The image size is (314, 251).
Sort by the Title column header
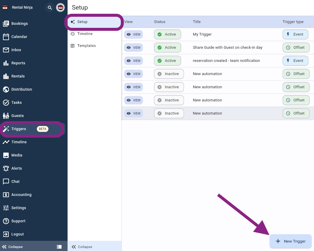pyautogui.click(x=197, y=22)
